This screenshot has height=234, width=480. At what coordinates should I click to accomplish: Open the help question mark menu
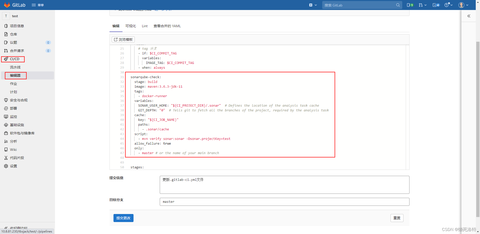448,5
